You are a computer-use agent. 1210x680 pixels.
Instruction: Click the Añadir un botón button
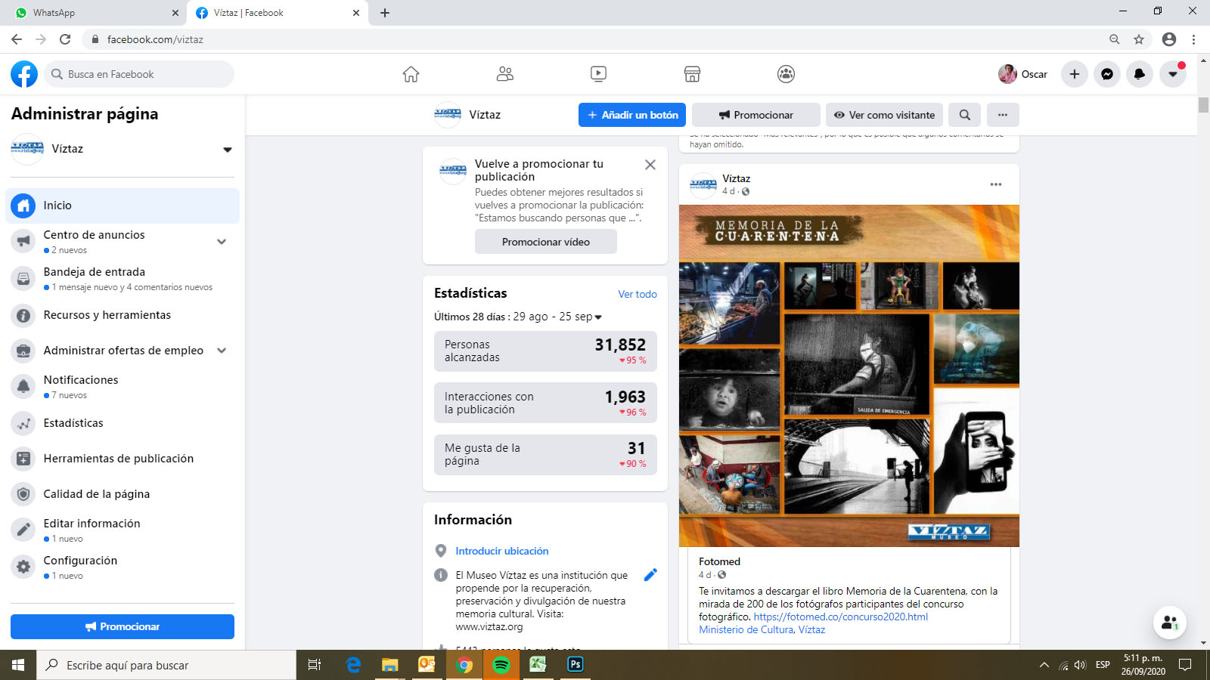(x=632, y=115)
